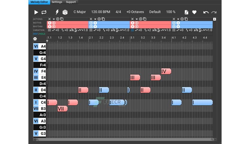Open the Settings tab
The height and width of the screenshot is (144, 250).
(x=57, y=2)
